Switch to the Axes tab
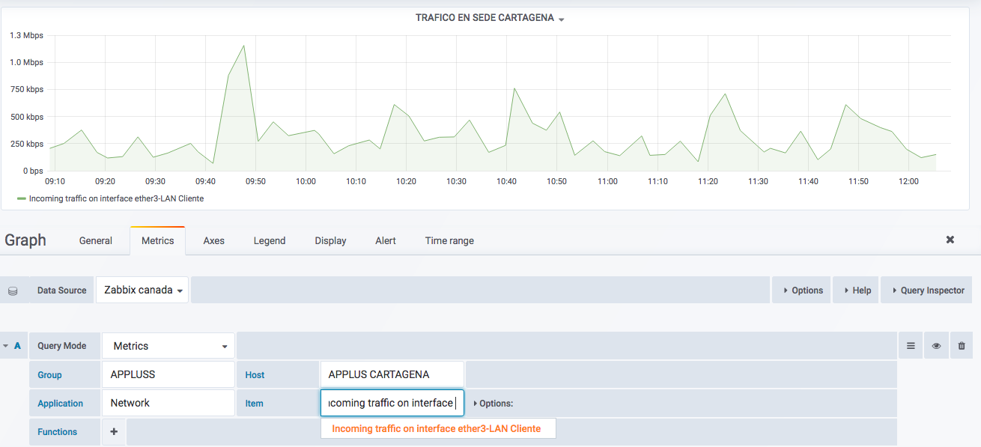981x447 pixels. (213, 240)
